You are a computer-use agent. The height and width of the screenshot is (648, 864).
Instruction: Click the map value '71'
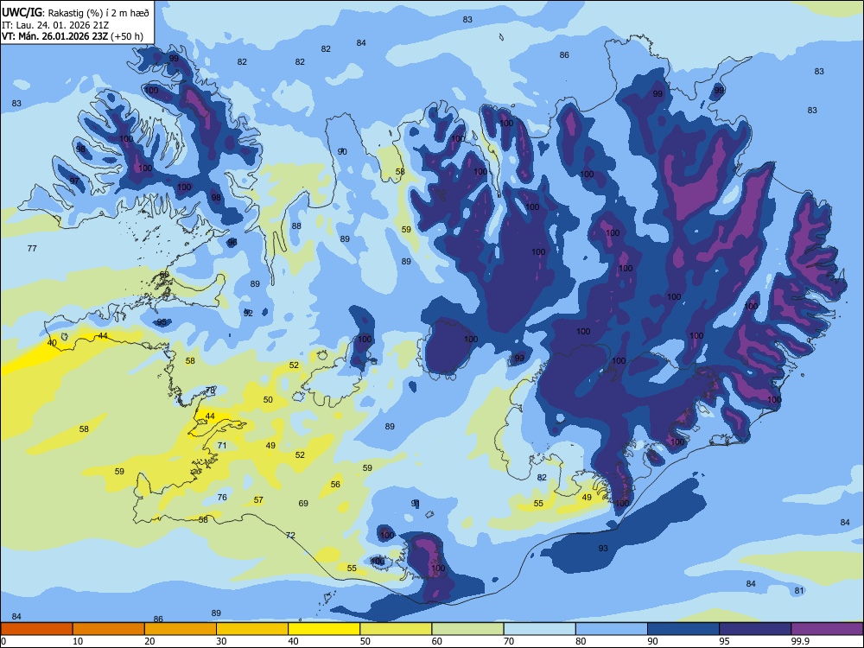pos(221,445)
